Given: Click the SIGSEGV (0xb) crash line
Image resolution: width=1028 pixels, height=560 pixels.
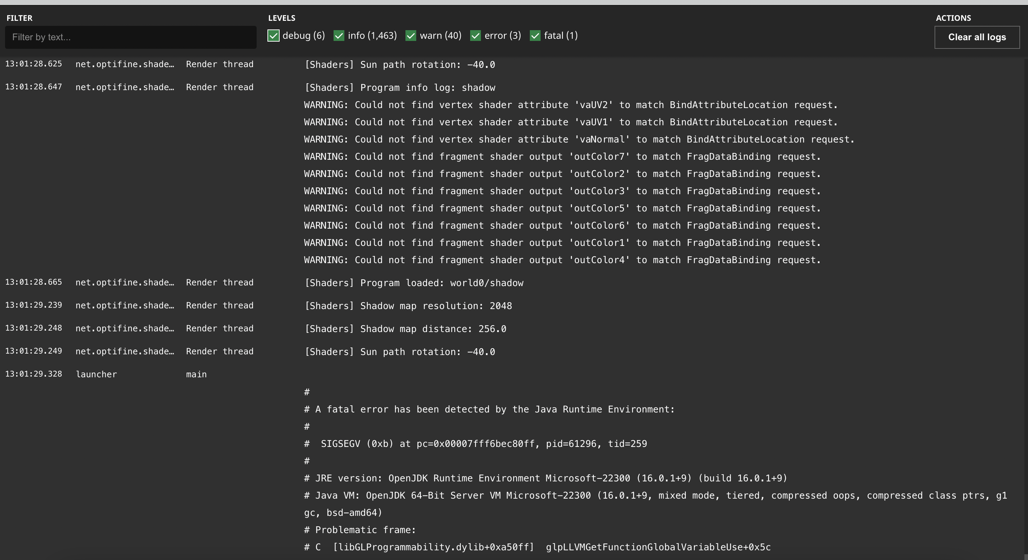Looking at the screenshot, I should pos(475,444).
